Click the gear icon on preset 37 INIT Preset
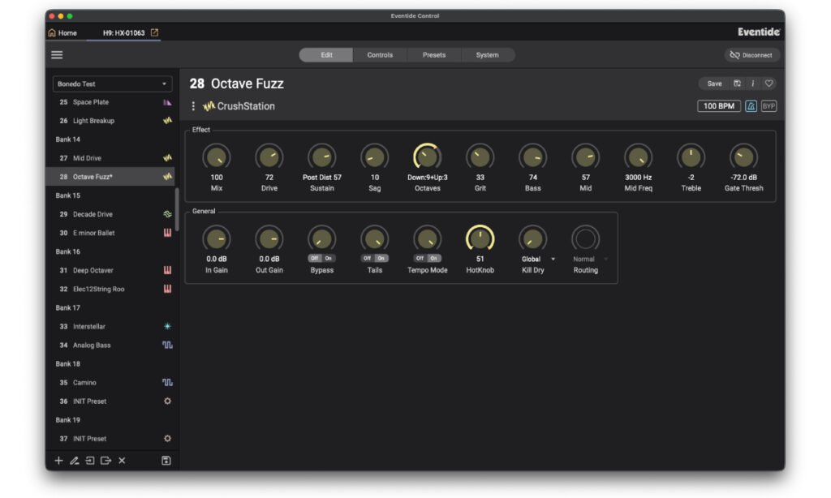Viewport: 831px width, 498px height. tap(167, 439)
